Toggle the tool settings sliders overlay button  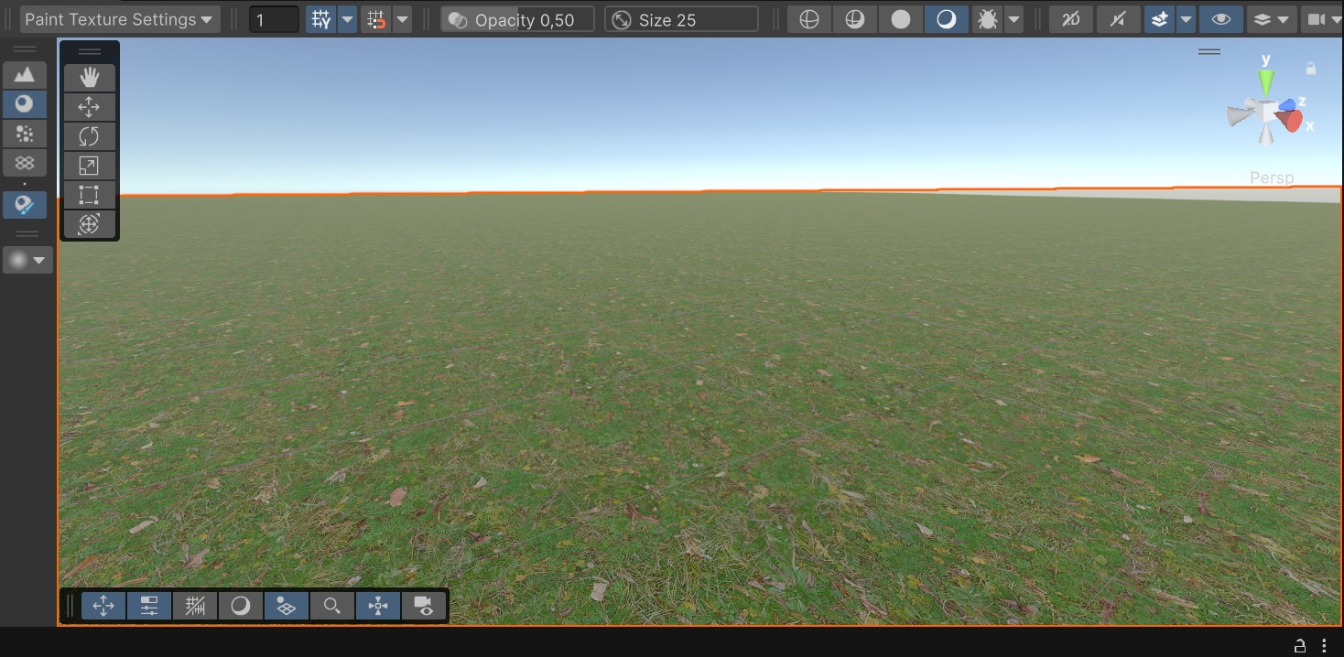(x=149, y=606)
